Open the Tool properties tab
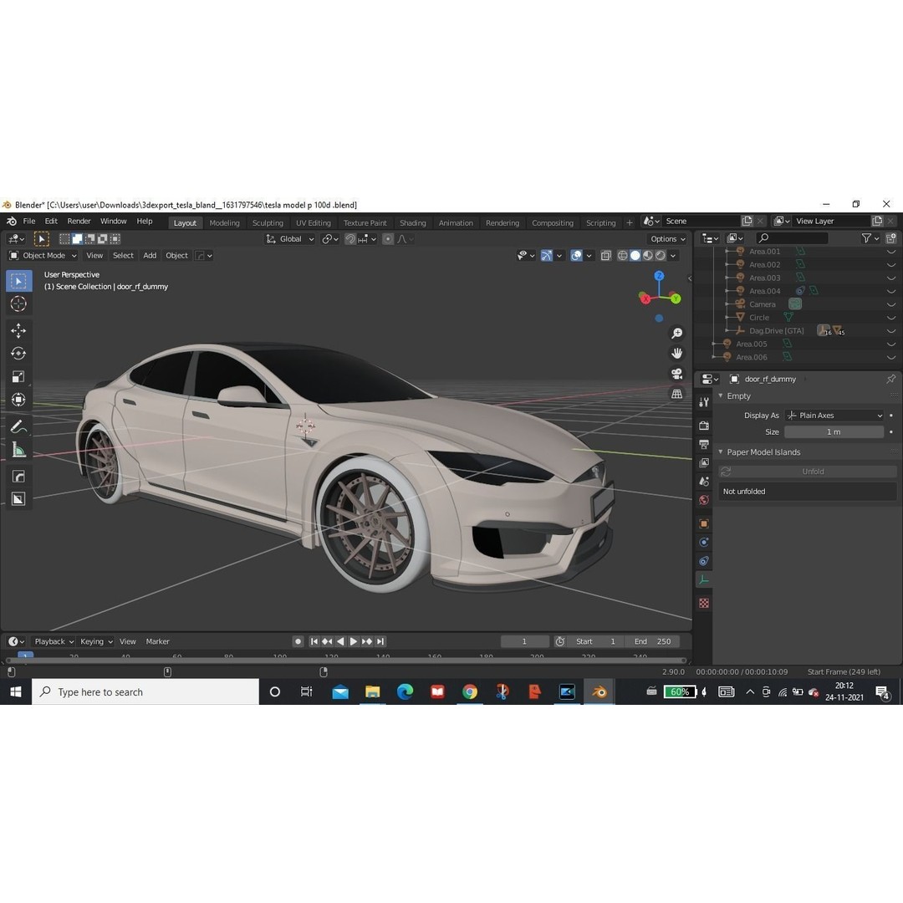Image resolution: width=903 pixels, height=903 pixels. coord(704,402)
